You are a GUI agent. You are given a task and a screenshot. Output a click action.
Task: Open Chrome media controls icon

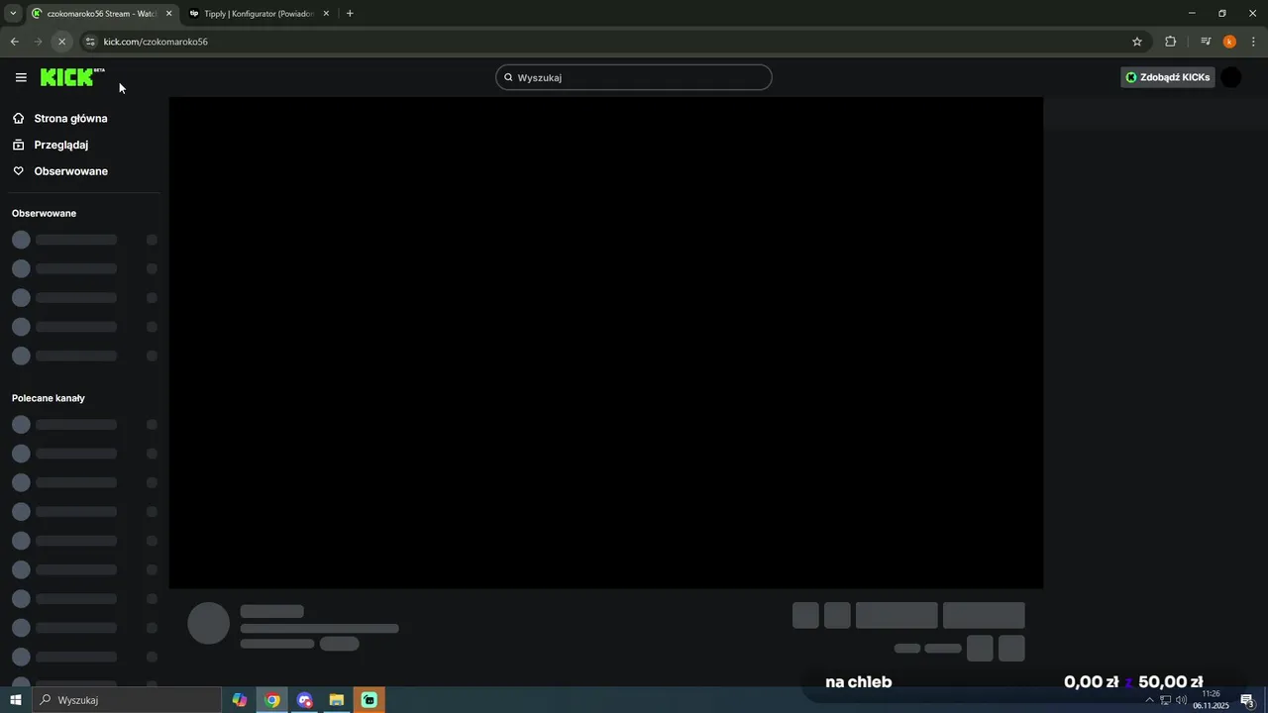click(x=1206, y=42)
